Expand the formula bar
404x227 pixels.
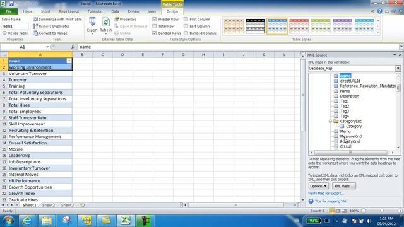click(401, 47)
